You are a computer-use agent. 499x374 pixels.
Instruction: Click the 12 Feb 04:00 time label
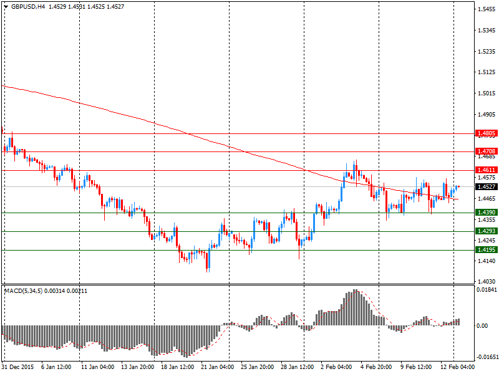pyautogui.click(x=457, y=367)
